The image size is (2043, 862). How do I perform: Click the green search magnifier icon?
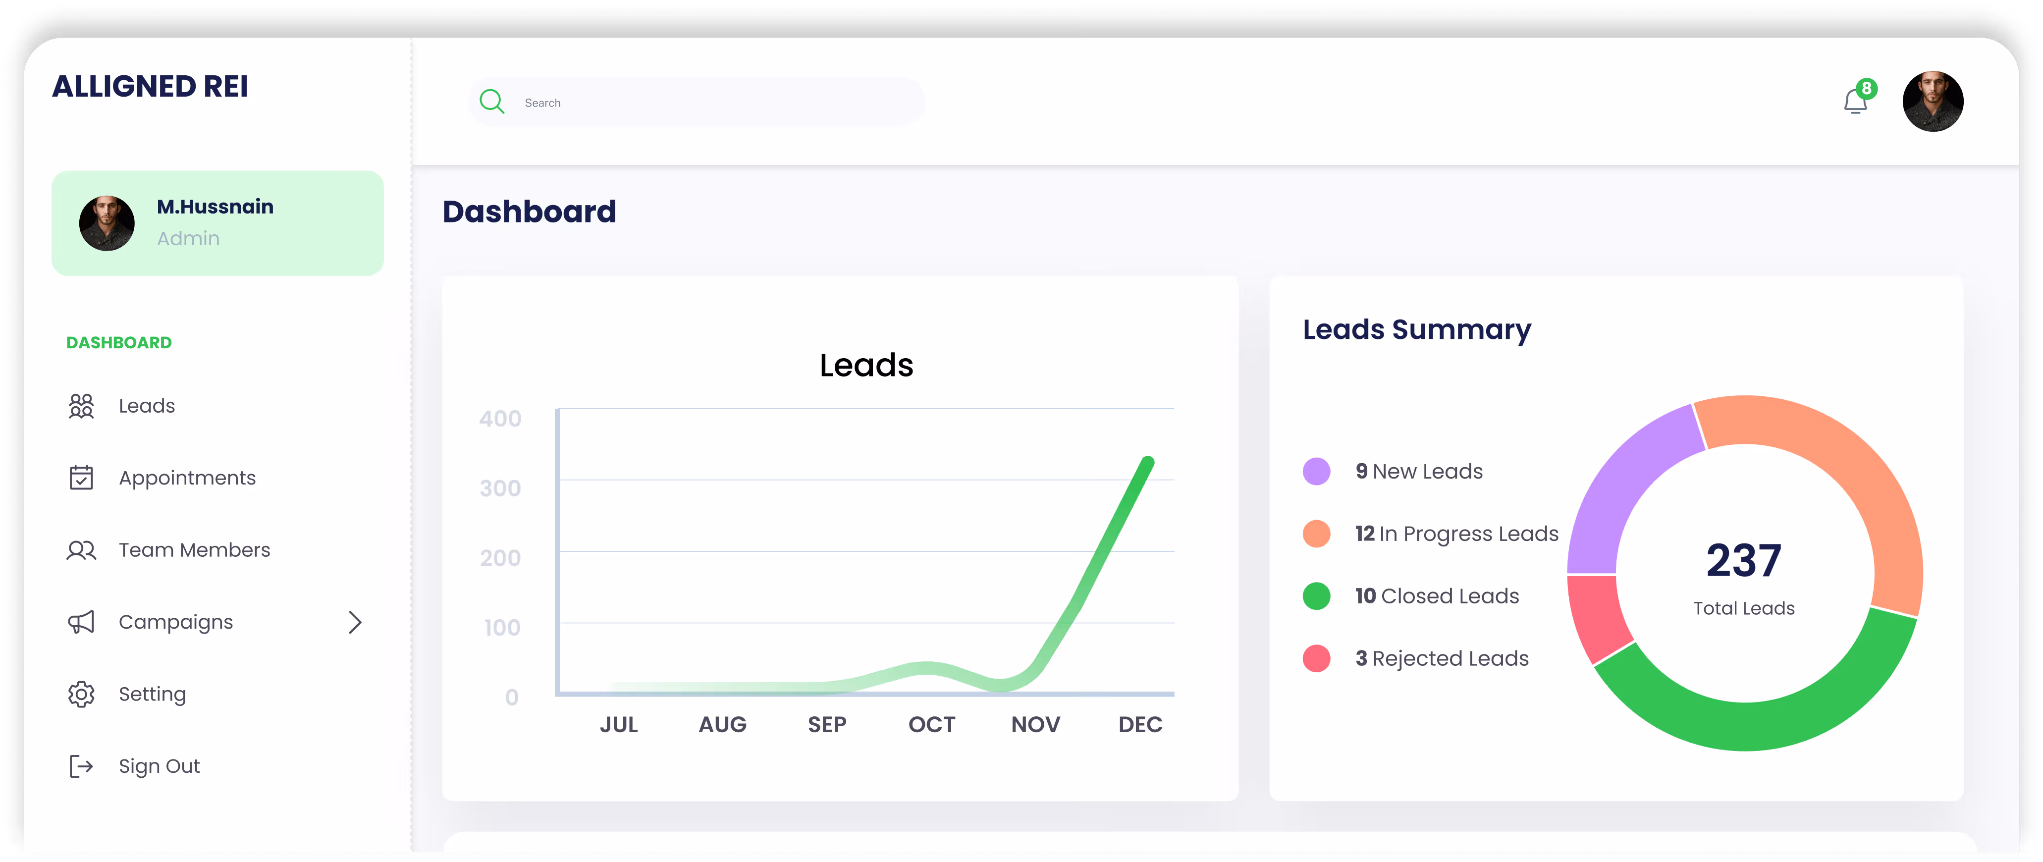(492, 102)
